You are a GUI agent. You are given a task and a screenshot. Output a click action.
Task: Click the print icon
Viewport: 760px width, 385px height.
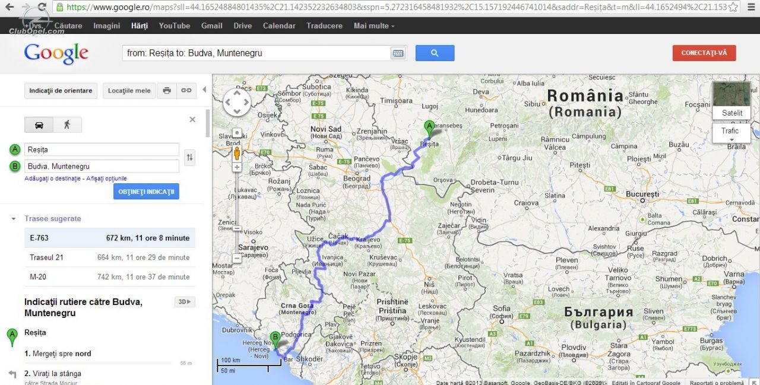(167, 91)
